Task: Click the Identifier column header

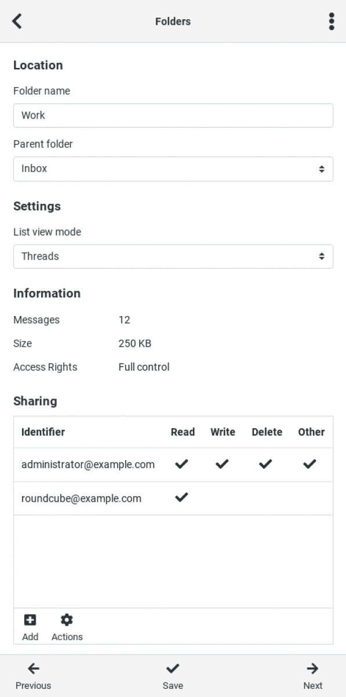Action: 43,432
